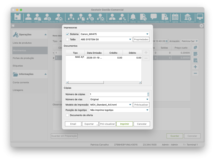Tick the Documento de oferta checkbox
Image resolution: width=215 pixels, height=161 pixels.
(x=67, y=115)
